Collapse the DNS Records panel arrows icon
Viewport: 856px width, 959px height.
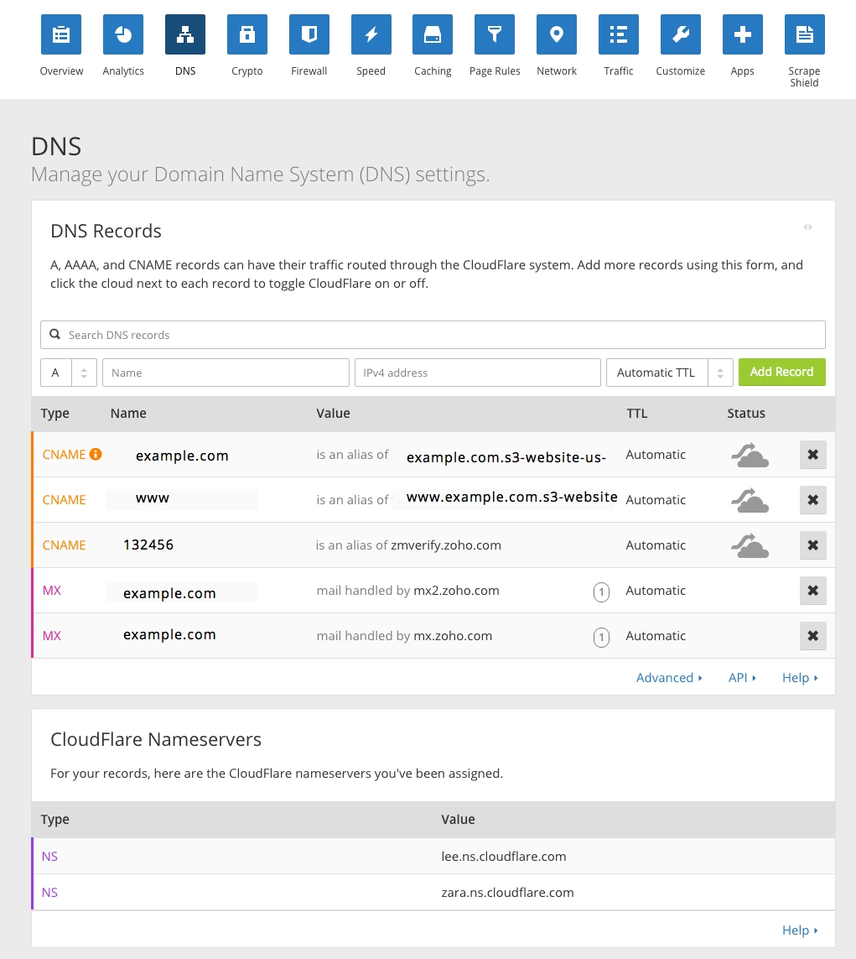(x=807, y=227)
